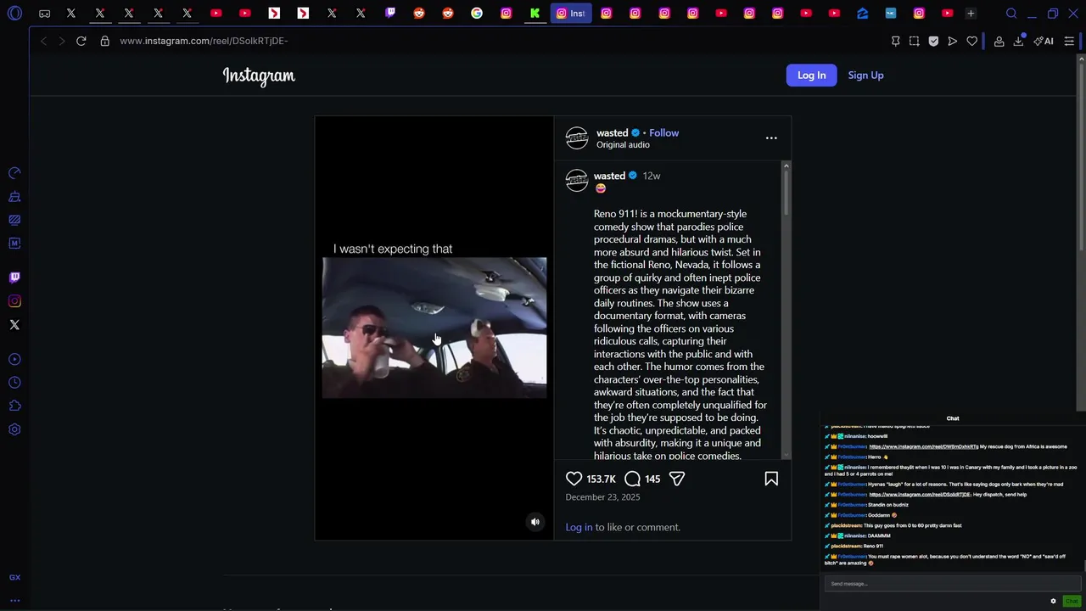Click the Chat panel header
This screenshot has width=1086, height=611.
[x=953, y=418]
